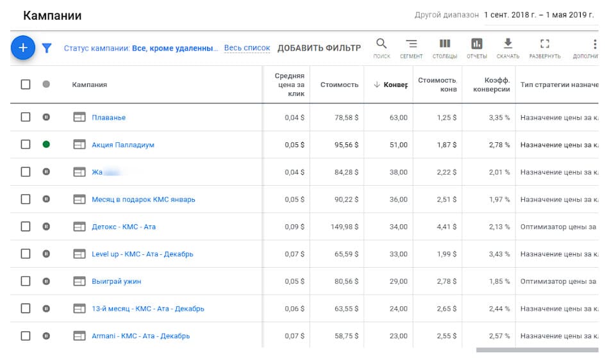Click campaign type icon beside Месяц в подарок
Viewport: 616px width, 358px height.
79,199
